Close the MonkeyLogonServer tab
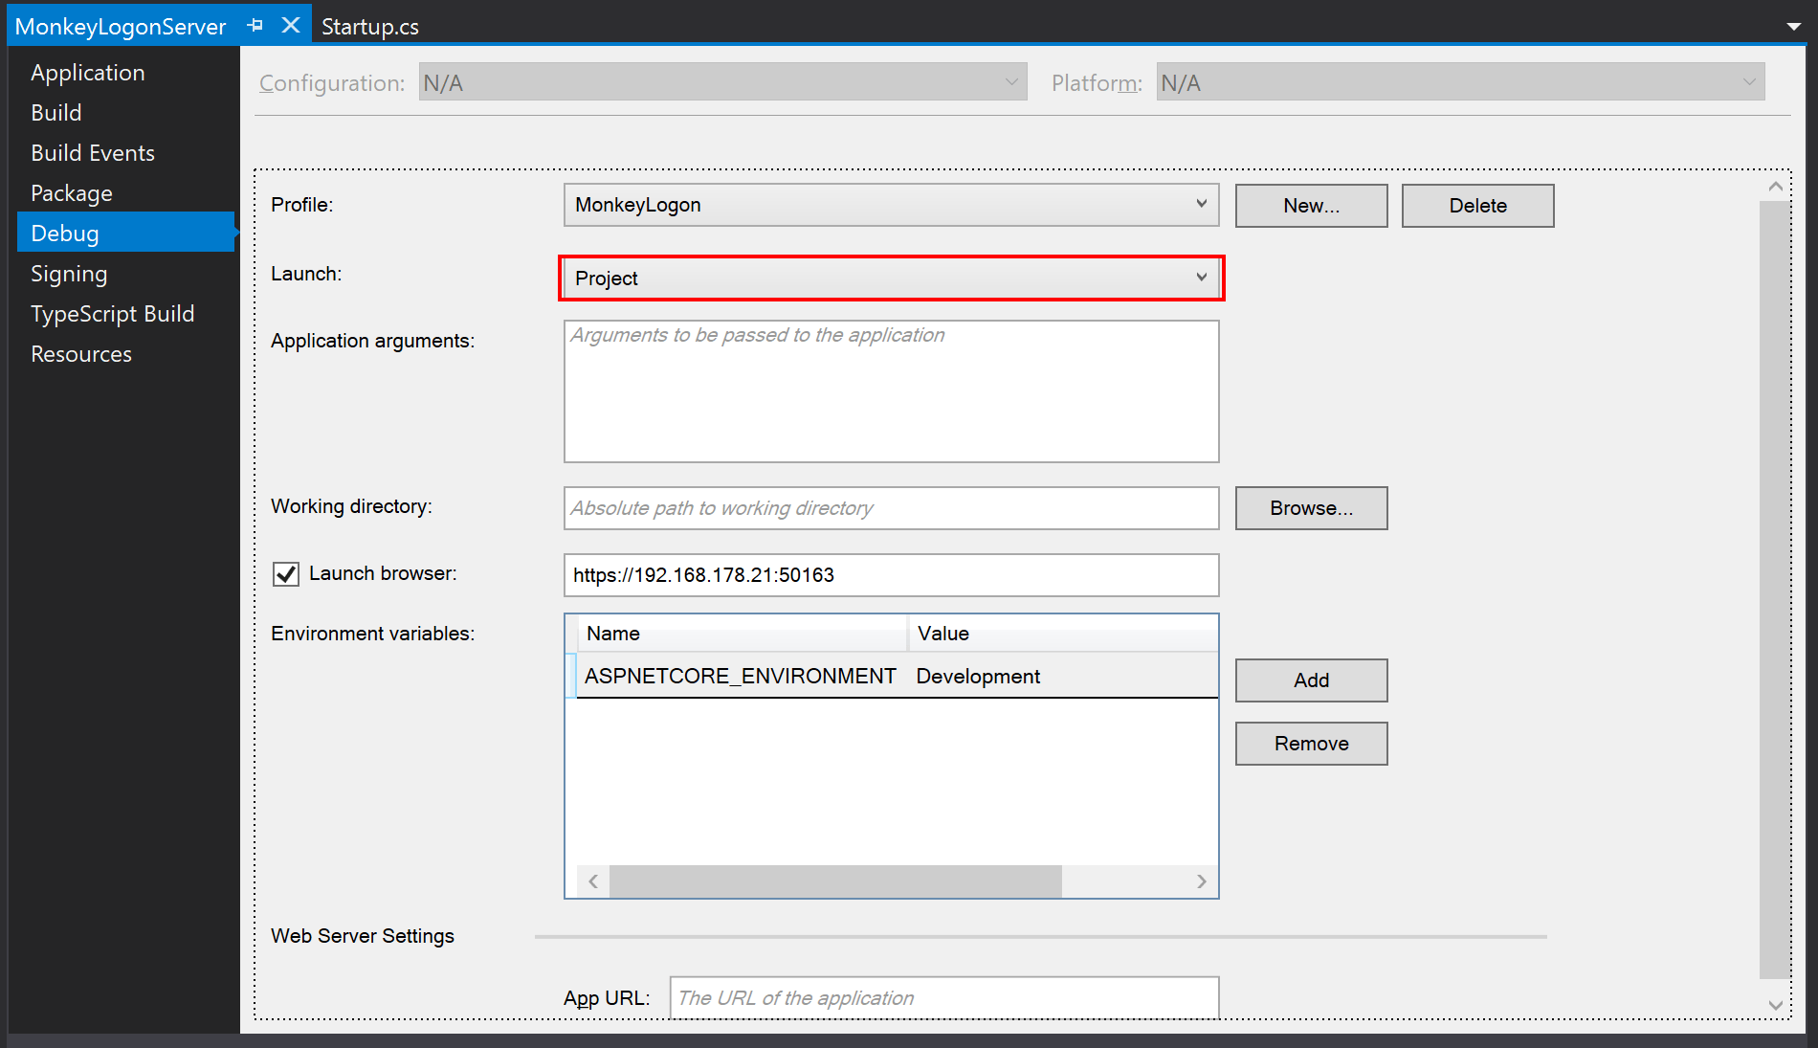The height and width of the screenshot is (1048, 1818). click(291, 26)
